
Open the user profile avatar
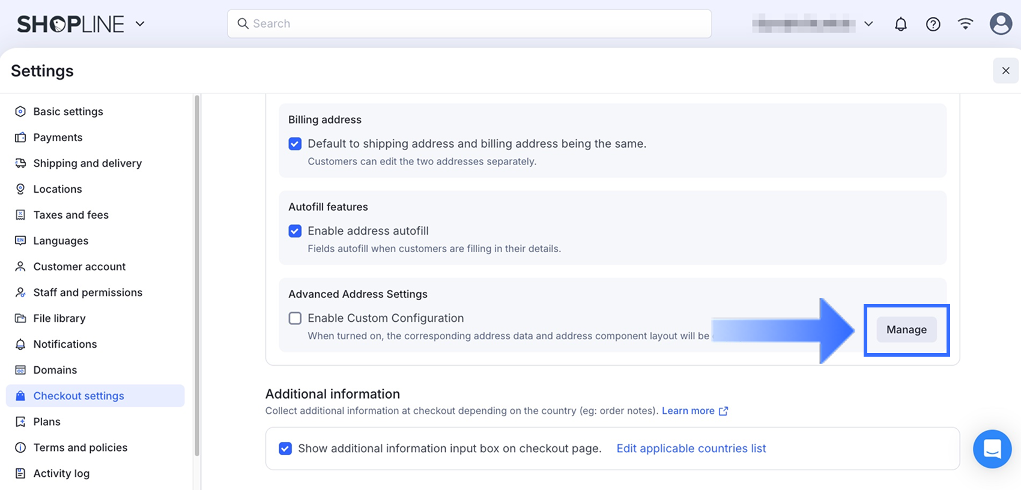(1000, 24)
